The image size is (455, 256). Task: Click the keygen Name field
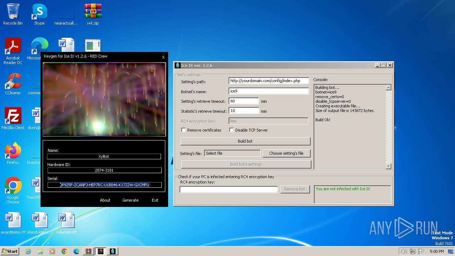(x=104, y=156)
